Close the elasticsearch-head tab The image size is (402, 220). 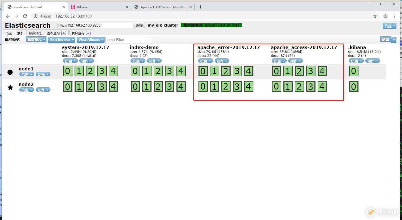point(64,7)
